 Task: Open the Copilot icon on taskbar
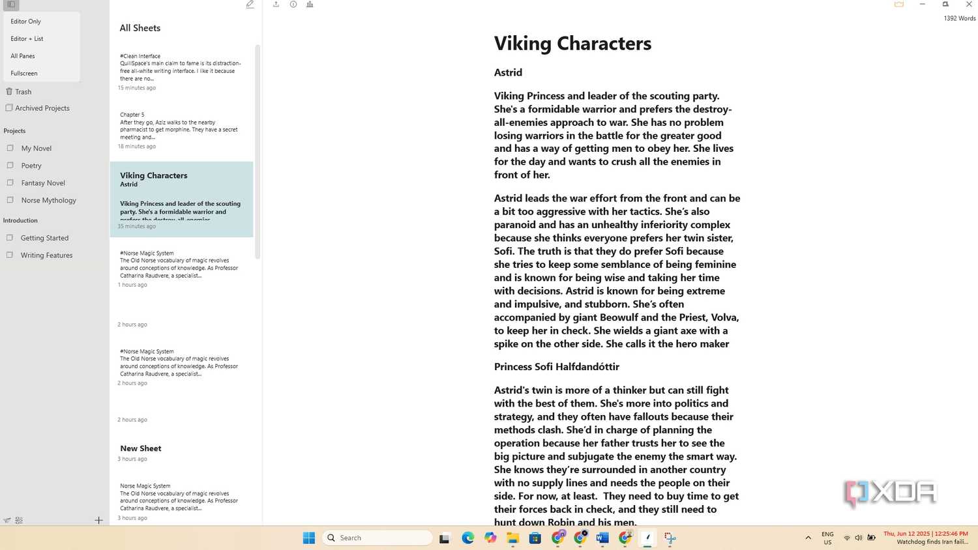click(x=490, y=538)
